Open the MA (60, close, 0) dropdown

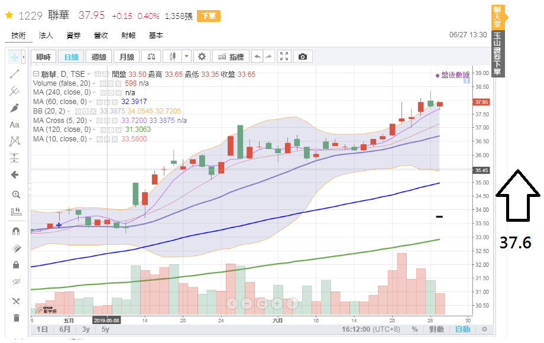coord(90,102)
